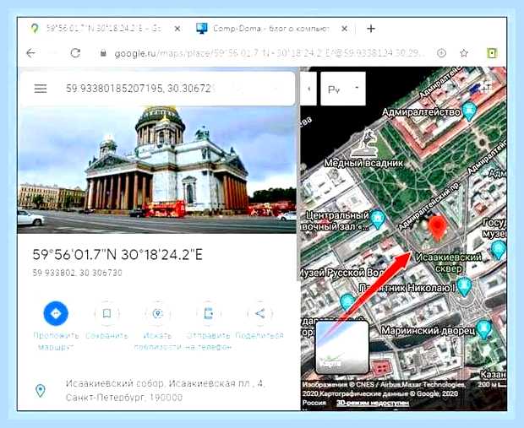Click the Исаакиевский собор address line
Viewport: 524px width, 428px height.
coord(166,390)
